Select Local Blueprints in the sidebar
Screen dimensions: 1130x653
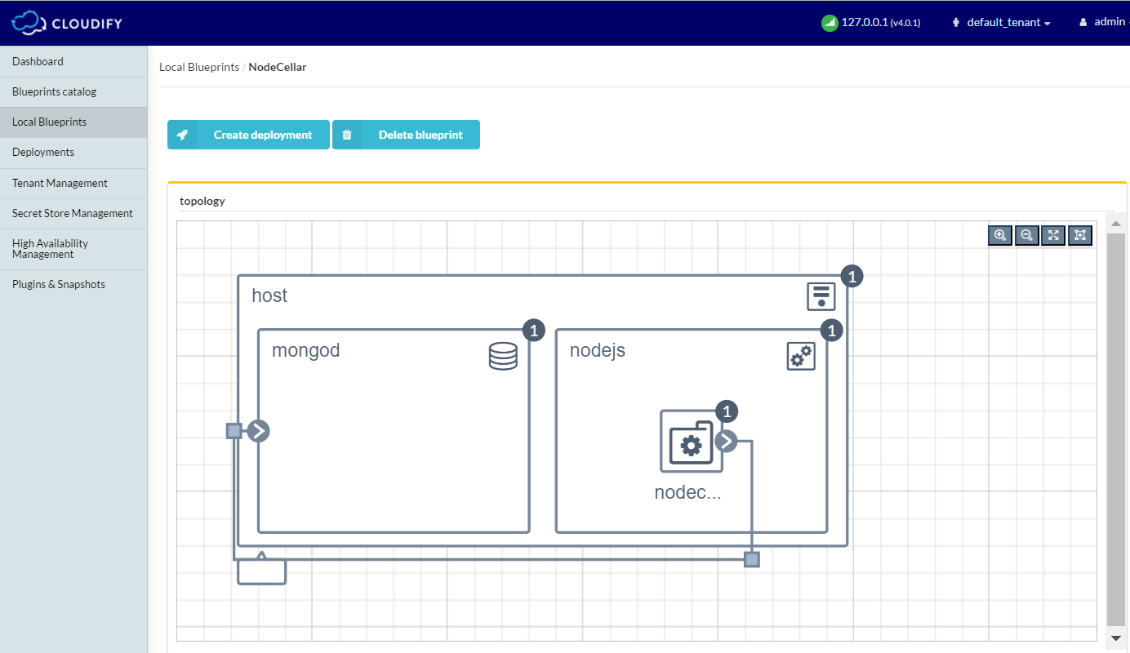[x=73, y=122]
